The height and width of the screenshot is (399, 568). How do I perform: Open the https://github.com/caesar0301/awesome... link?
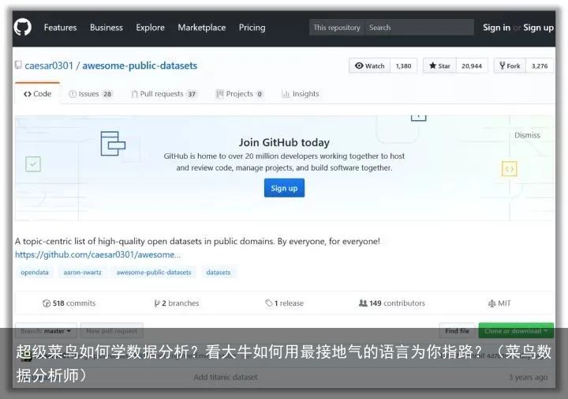pyautogui.click(x=98, y=254)
